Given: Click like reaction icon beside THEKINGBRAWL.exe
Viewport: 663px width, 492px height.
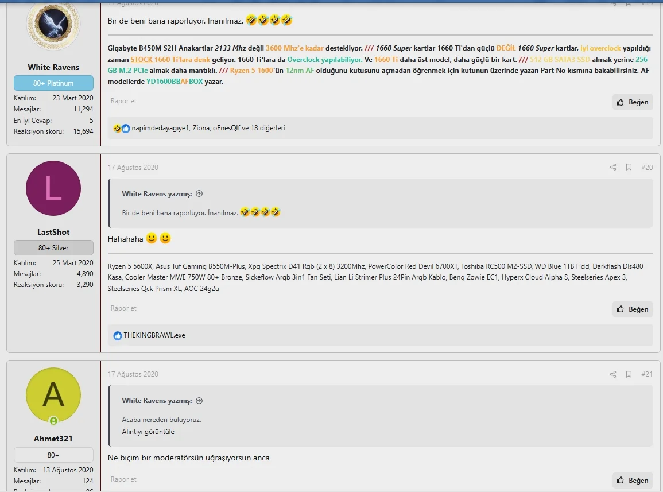Looking at the screenshot, I should tap(118, 335).
